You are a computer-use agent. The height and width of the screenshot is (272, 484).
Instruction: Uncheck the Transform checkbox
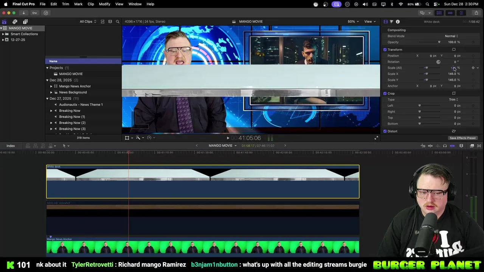(385, 49)
